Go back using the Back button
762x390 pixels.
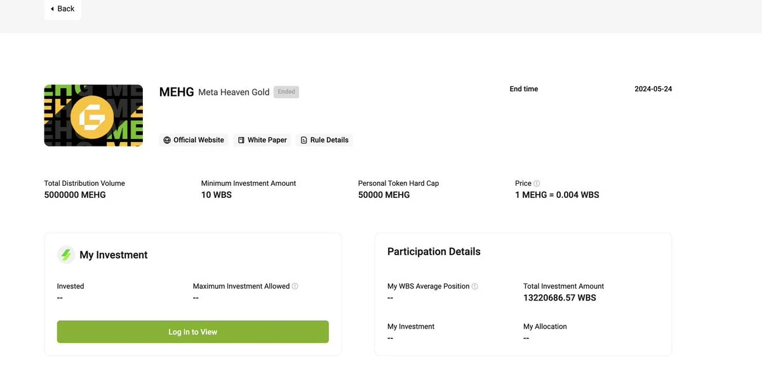(x=62, y=9)
